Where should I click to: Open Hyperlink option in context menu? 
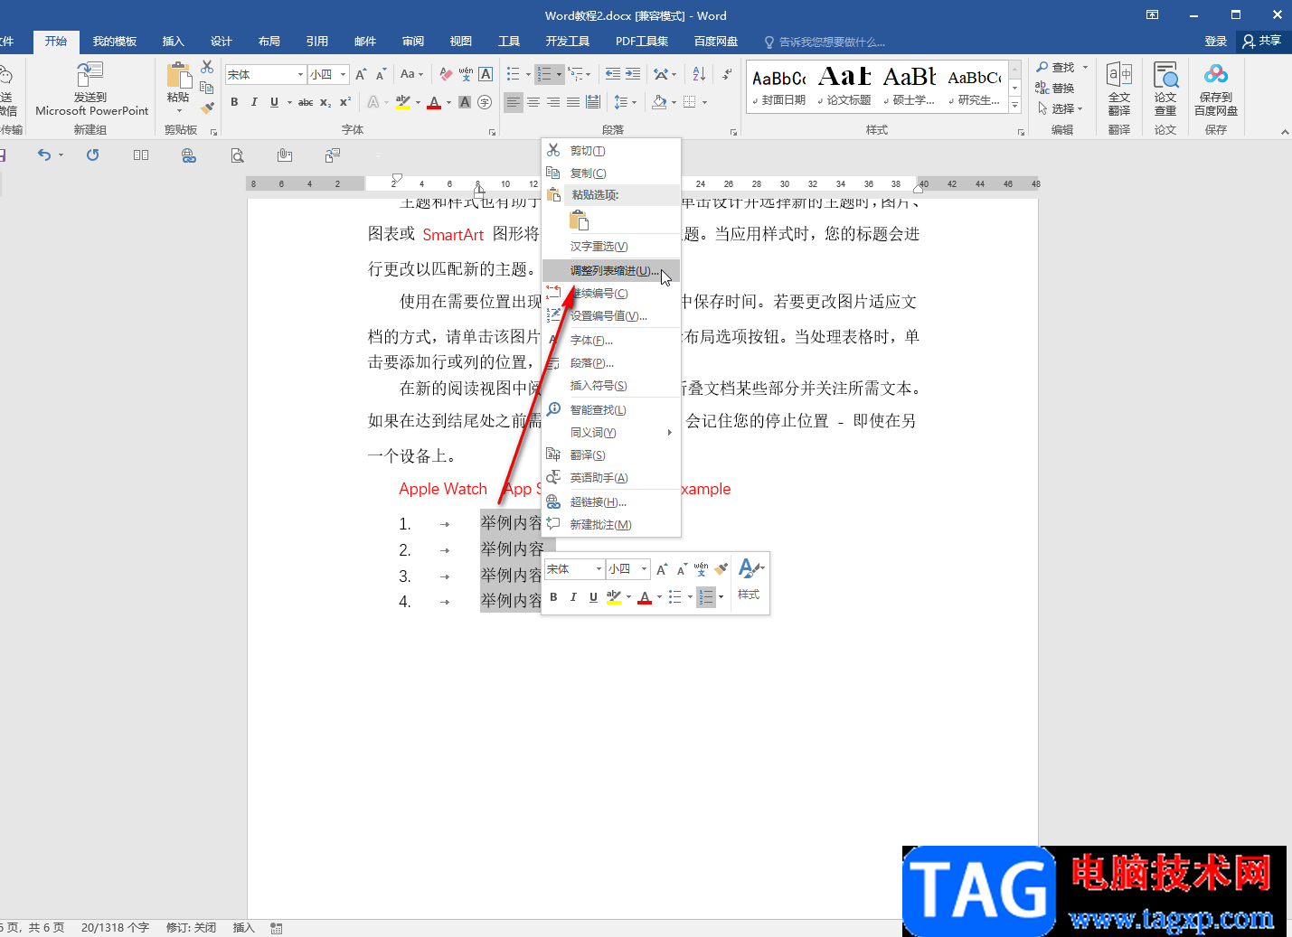click(x=611, y=502)
